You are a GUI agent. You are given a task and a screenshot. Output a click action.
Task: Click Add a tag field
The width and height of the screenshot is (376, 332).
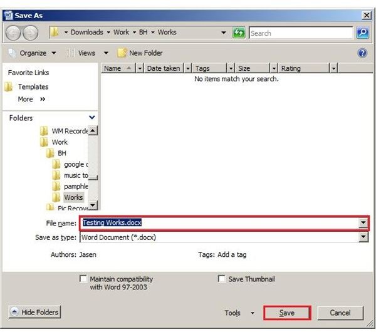click(232, 254)
